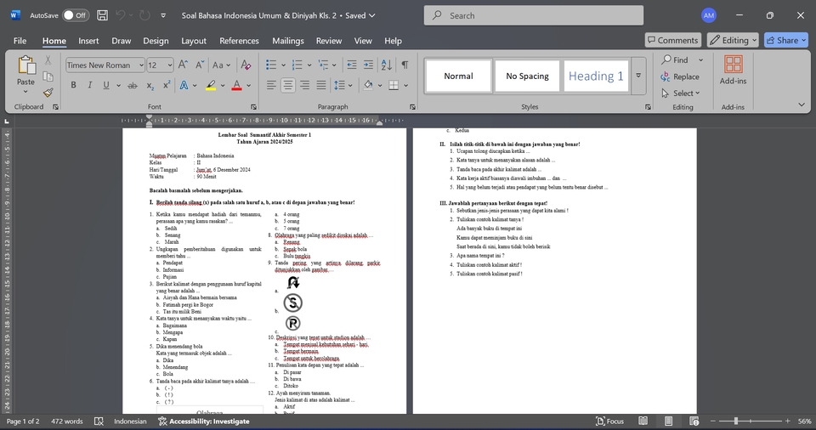
Task: Click Decrease Indent icon
Action: click(x=352, y=65)
